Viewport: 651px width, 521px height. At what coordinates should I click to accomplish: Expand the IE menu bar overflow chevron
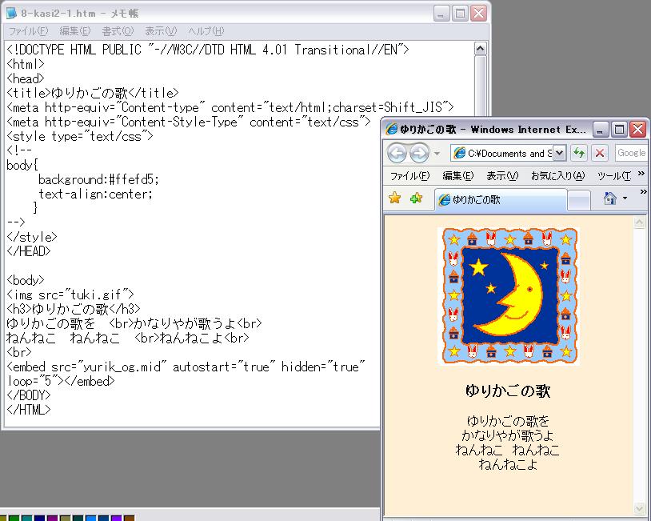point(641,174)
